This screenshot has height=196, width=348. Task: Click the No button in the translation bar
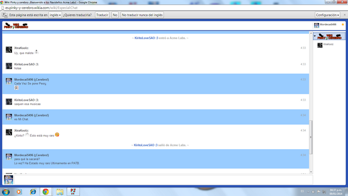coord(115,15)
